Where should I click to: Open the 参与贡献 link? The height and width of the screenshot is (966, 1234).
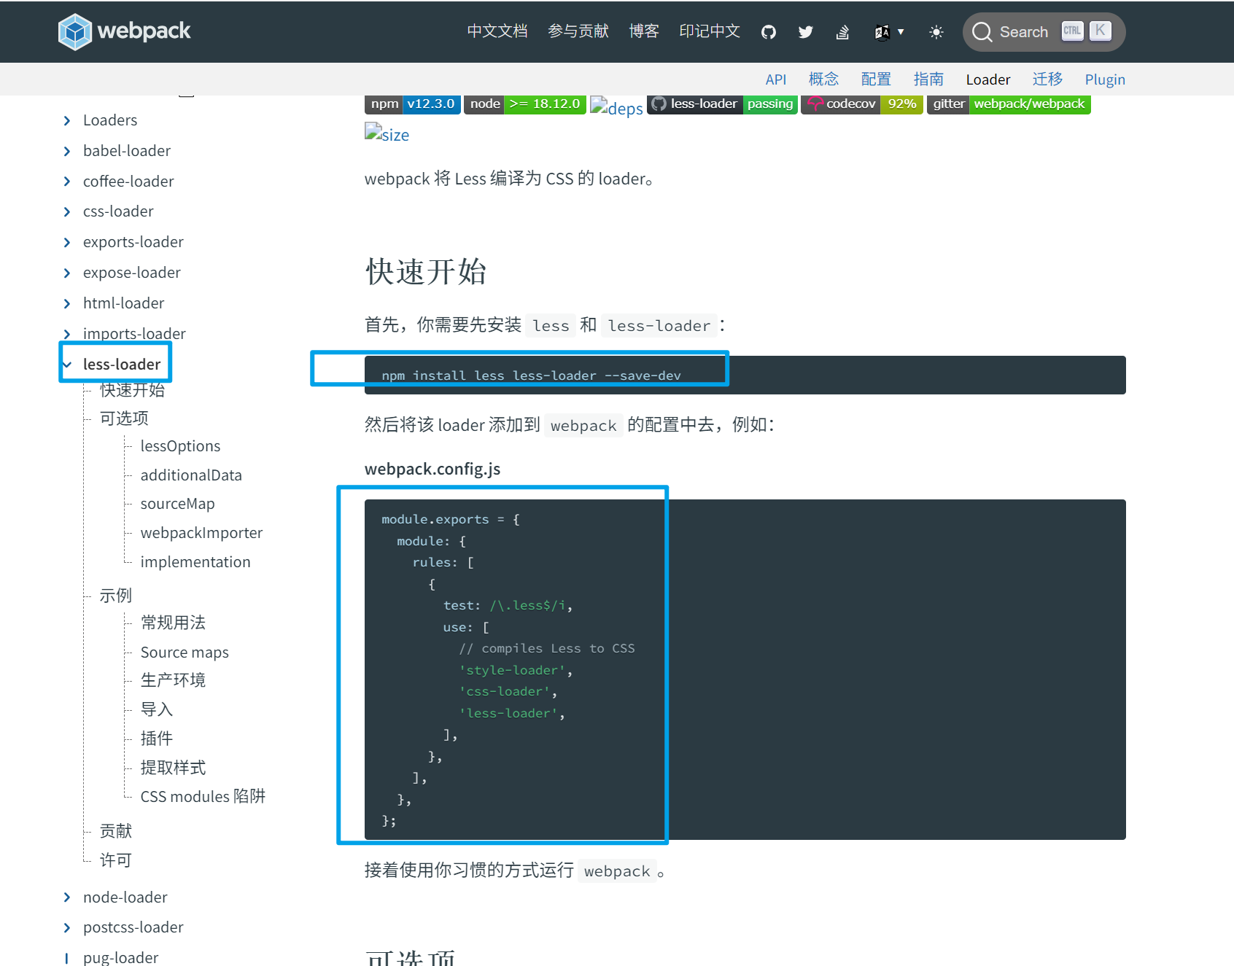578,31
